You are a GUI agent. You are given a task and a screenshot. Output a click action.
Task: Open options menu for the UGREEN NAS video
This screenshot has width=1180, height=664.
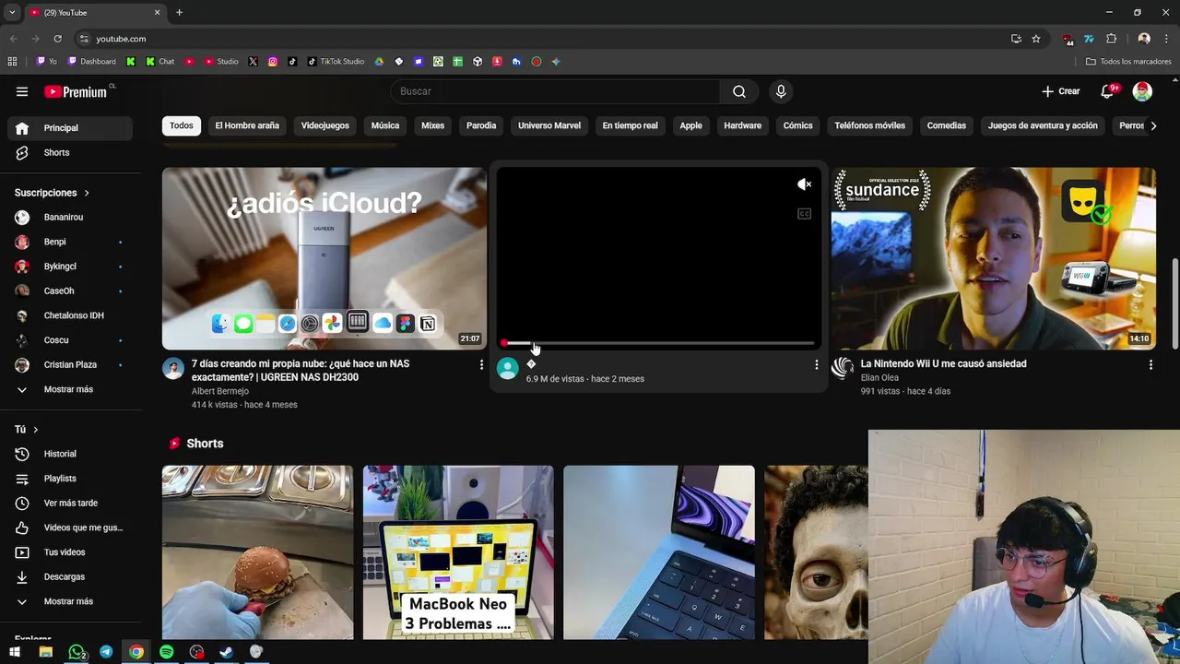click(481, 365)
